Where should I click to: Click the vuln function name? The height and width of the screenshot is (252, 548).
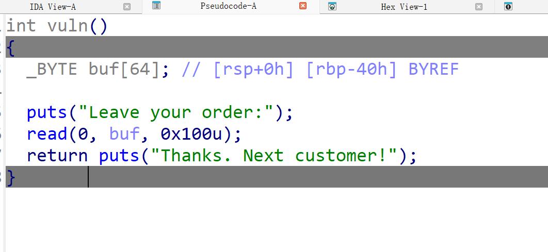click(68, 26)
